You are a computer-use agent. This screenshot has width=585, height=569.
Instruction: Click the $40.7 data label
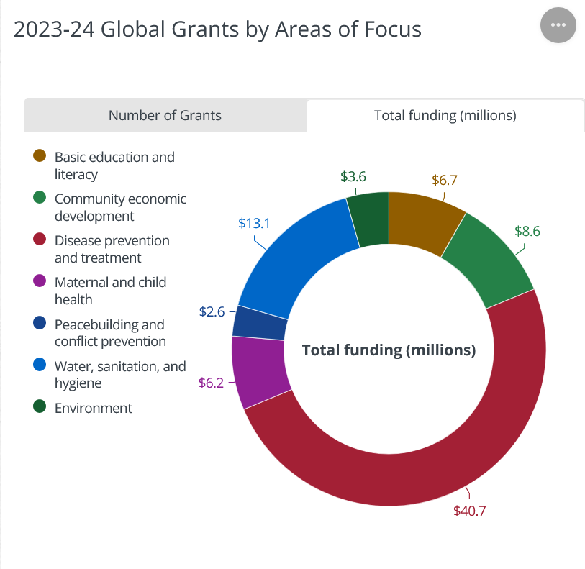click(469, 511)
